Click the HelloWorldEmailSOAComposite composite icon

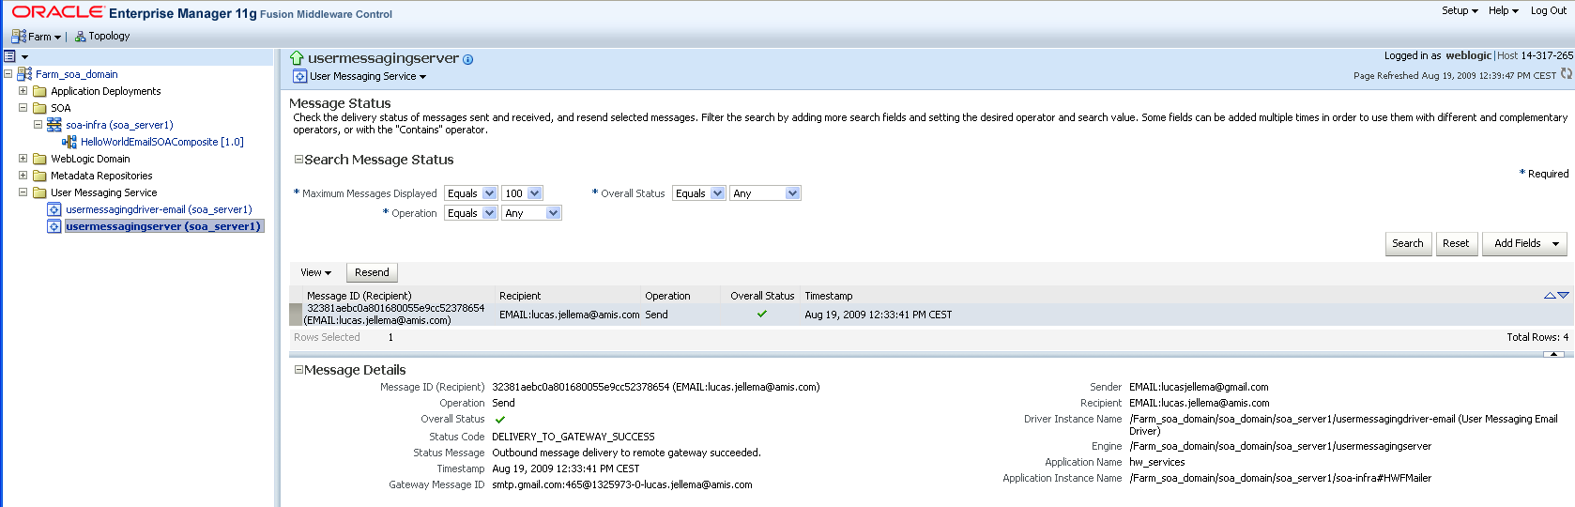tap(69, 142)
